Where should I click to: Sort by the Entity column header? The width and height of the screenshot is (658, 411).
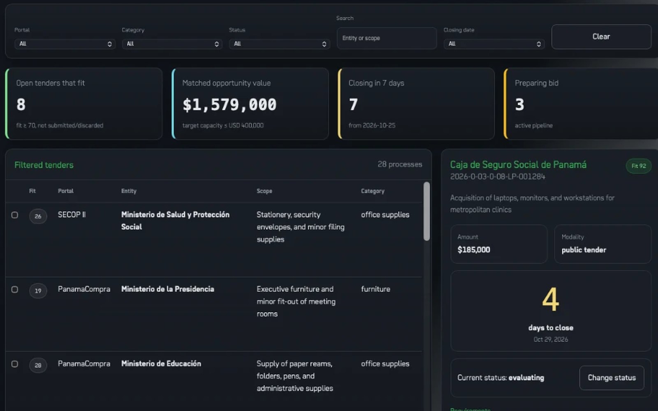(129, 191)
